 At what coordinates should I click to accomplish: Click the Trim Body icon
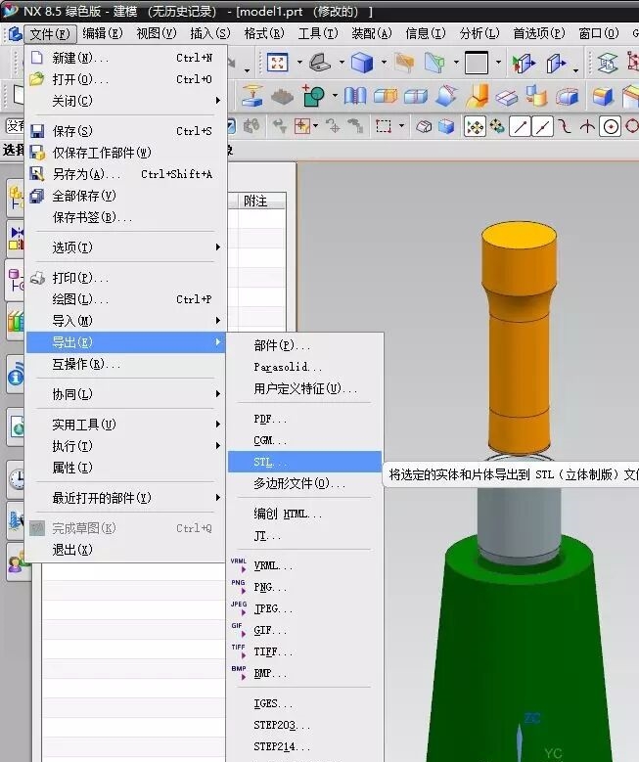click(386, 96)
